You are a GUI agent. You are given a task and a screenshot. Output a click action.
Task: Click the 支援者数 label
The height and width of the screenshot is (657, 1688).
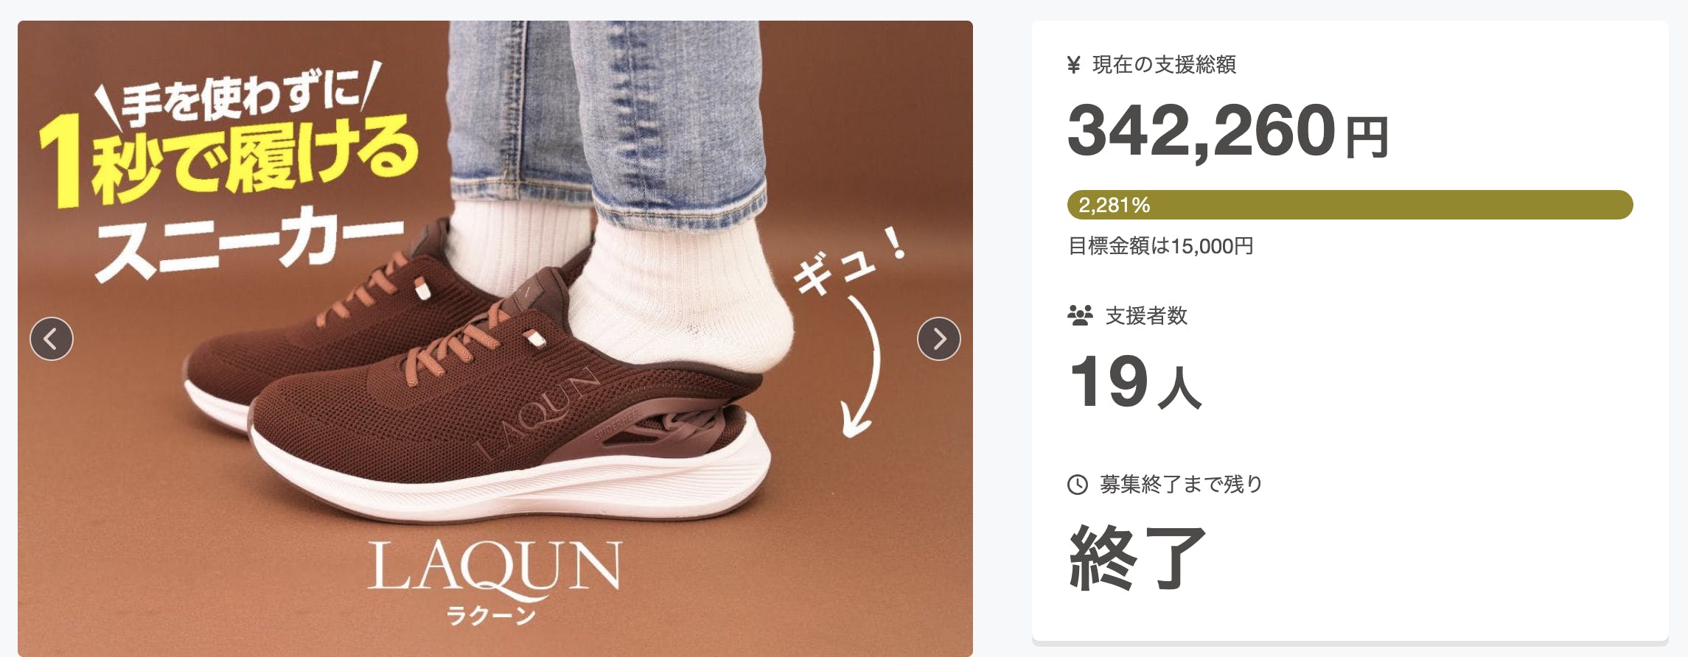pyautogui.click(x=1146, y=316)
